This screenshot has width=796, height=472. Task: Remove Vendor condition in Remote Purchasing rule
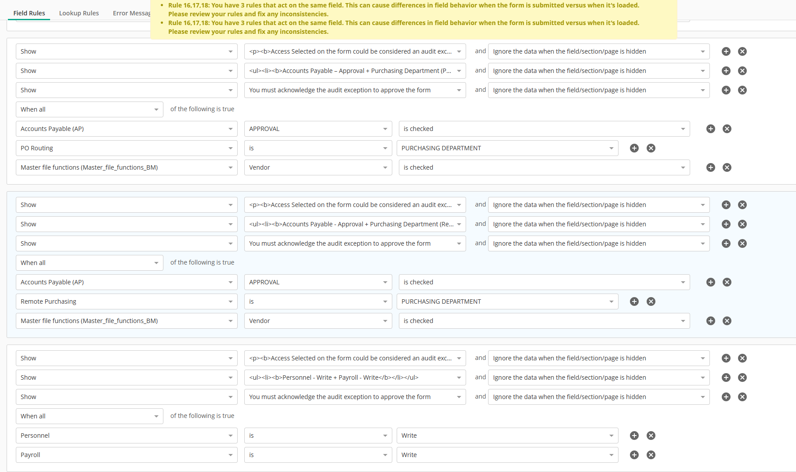(727, 321)
